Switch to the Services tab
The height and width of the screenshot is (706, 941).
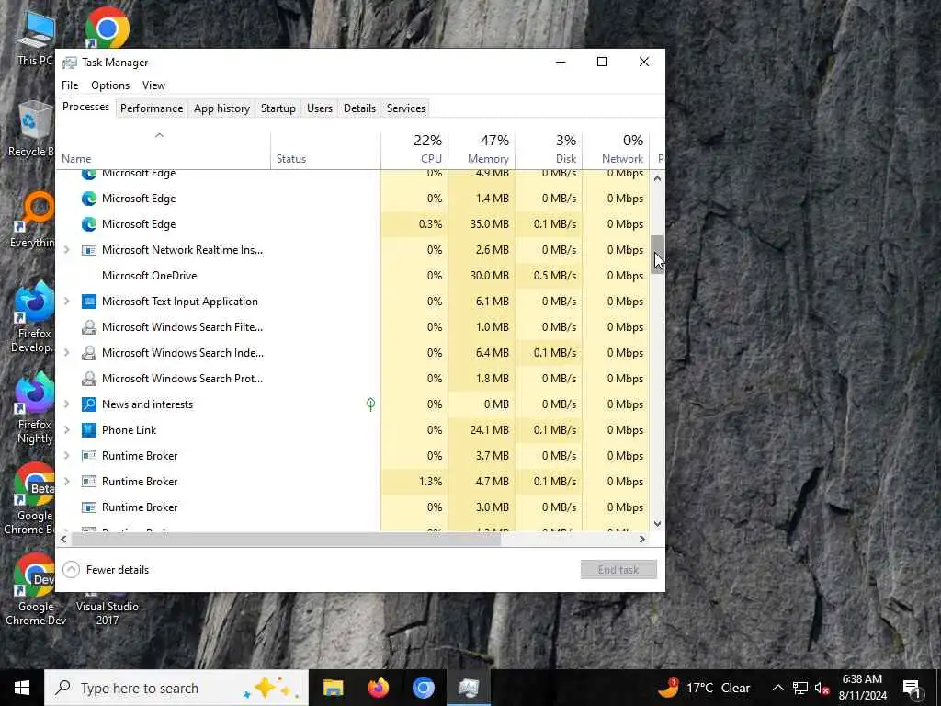click(405, 108)
